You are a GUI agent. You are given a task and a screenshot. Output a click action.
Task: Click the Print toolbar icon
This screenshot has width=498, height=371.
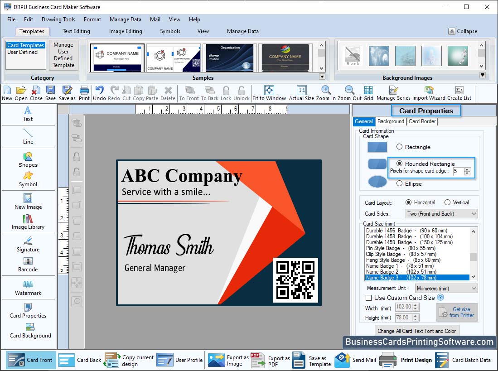pyautogui.click(x=84, y=93)
